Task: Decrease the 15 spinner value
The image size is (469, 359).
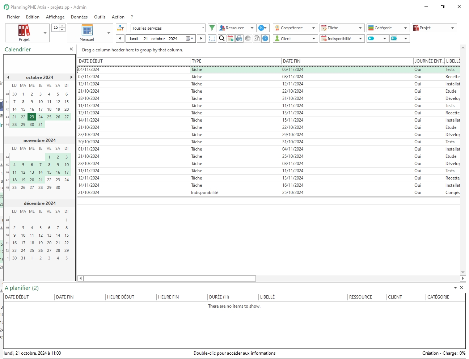Action: [62, 30]
